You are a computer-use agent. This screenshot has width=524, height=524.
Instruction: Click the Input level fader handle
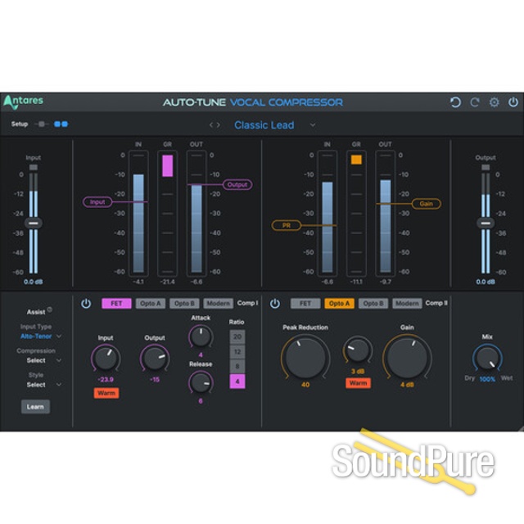click(x=33, y=223)
